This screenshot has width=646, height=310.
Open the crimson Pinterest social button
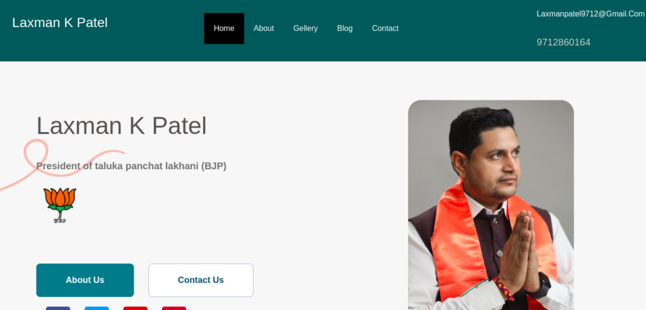point(174,308)
